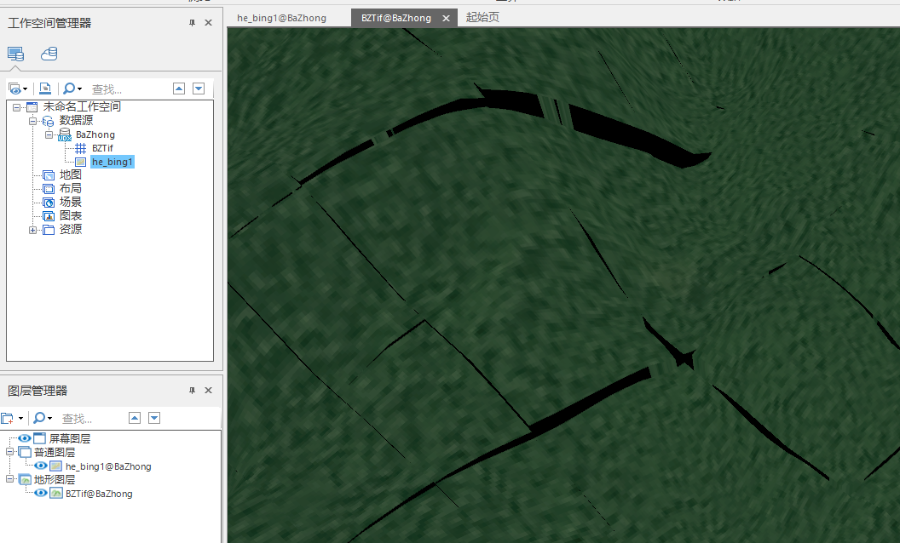This screenshot has width=900, height=543.
Task: Collapse the BaZhong datasource node
Action: [49, 134]
